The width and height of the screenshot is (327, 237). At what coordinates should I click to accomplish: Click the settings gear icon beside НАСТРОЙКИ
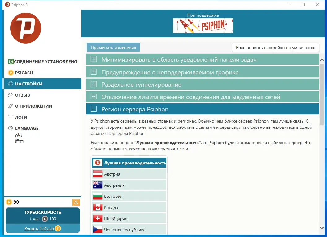tap(11, 84)
